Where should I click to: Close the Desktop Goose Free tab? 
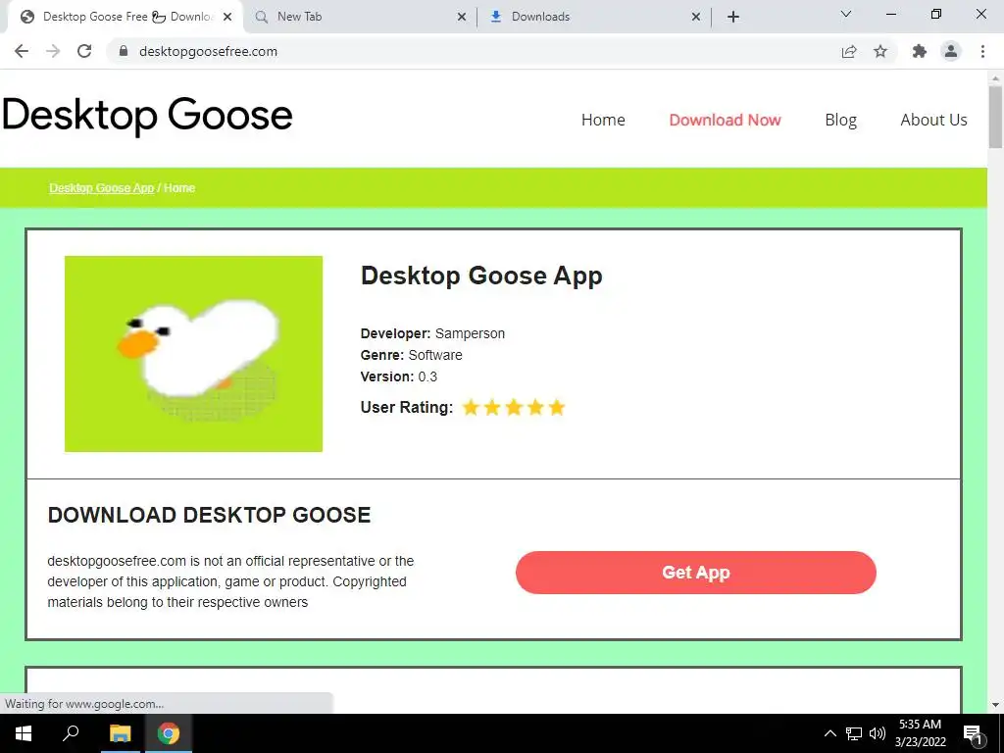pos(227,17)
